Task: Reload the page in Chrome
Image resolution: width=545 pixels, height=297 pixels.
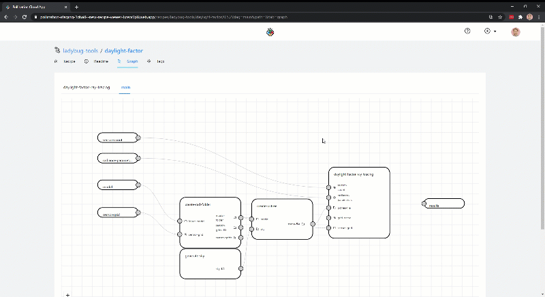Action: [25, 17]
